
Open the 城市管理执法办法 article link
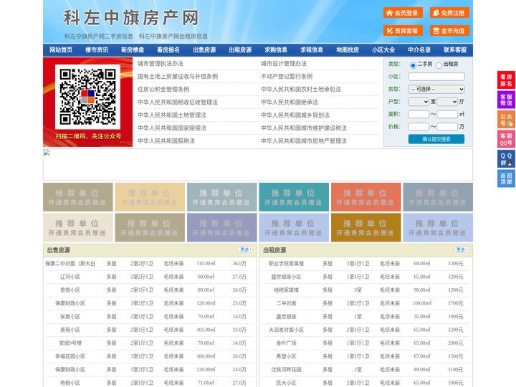(x=161, y=64)
